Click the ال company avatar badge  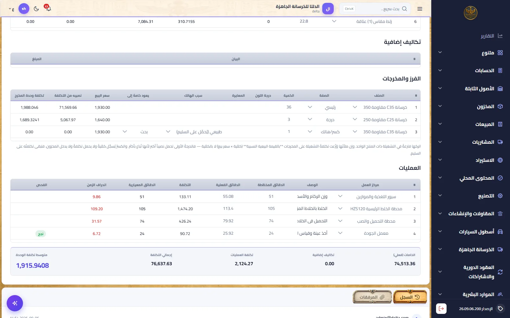tap(328, 9)
